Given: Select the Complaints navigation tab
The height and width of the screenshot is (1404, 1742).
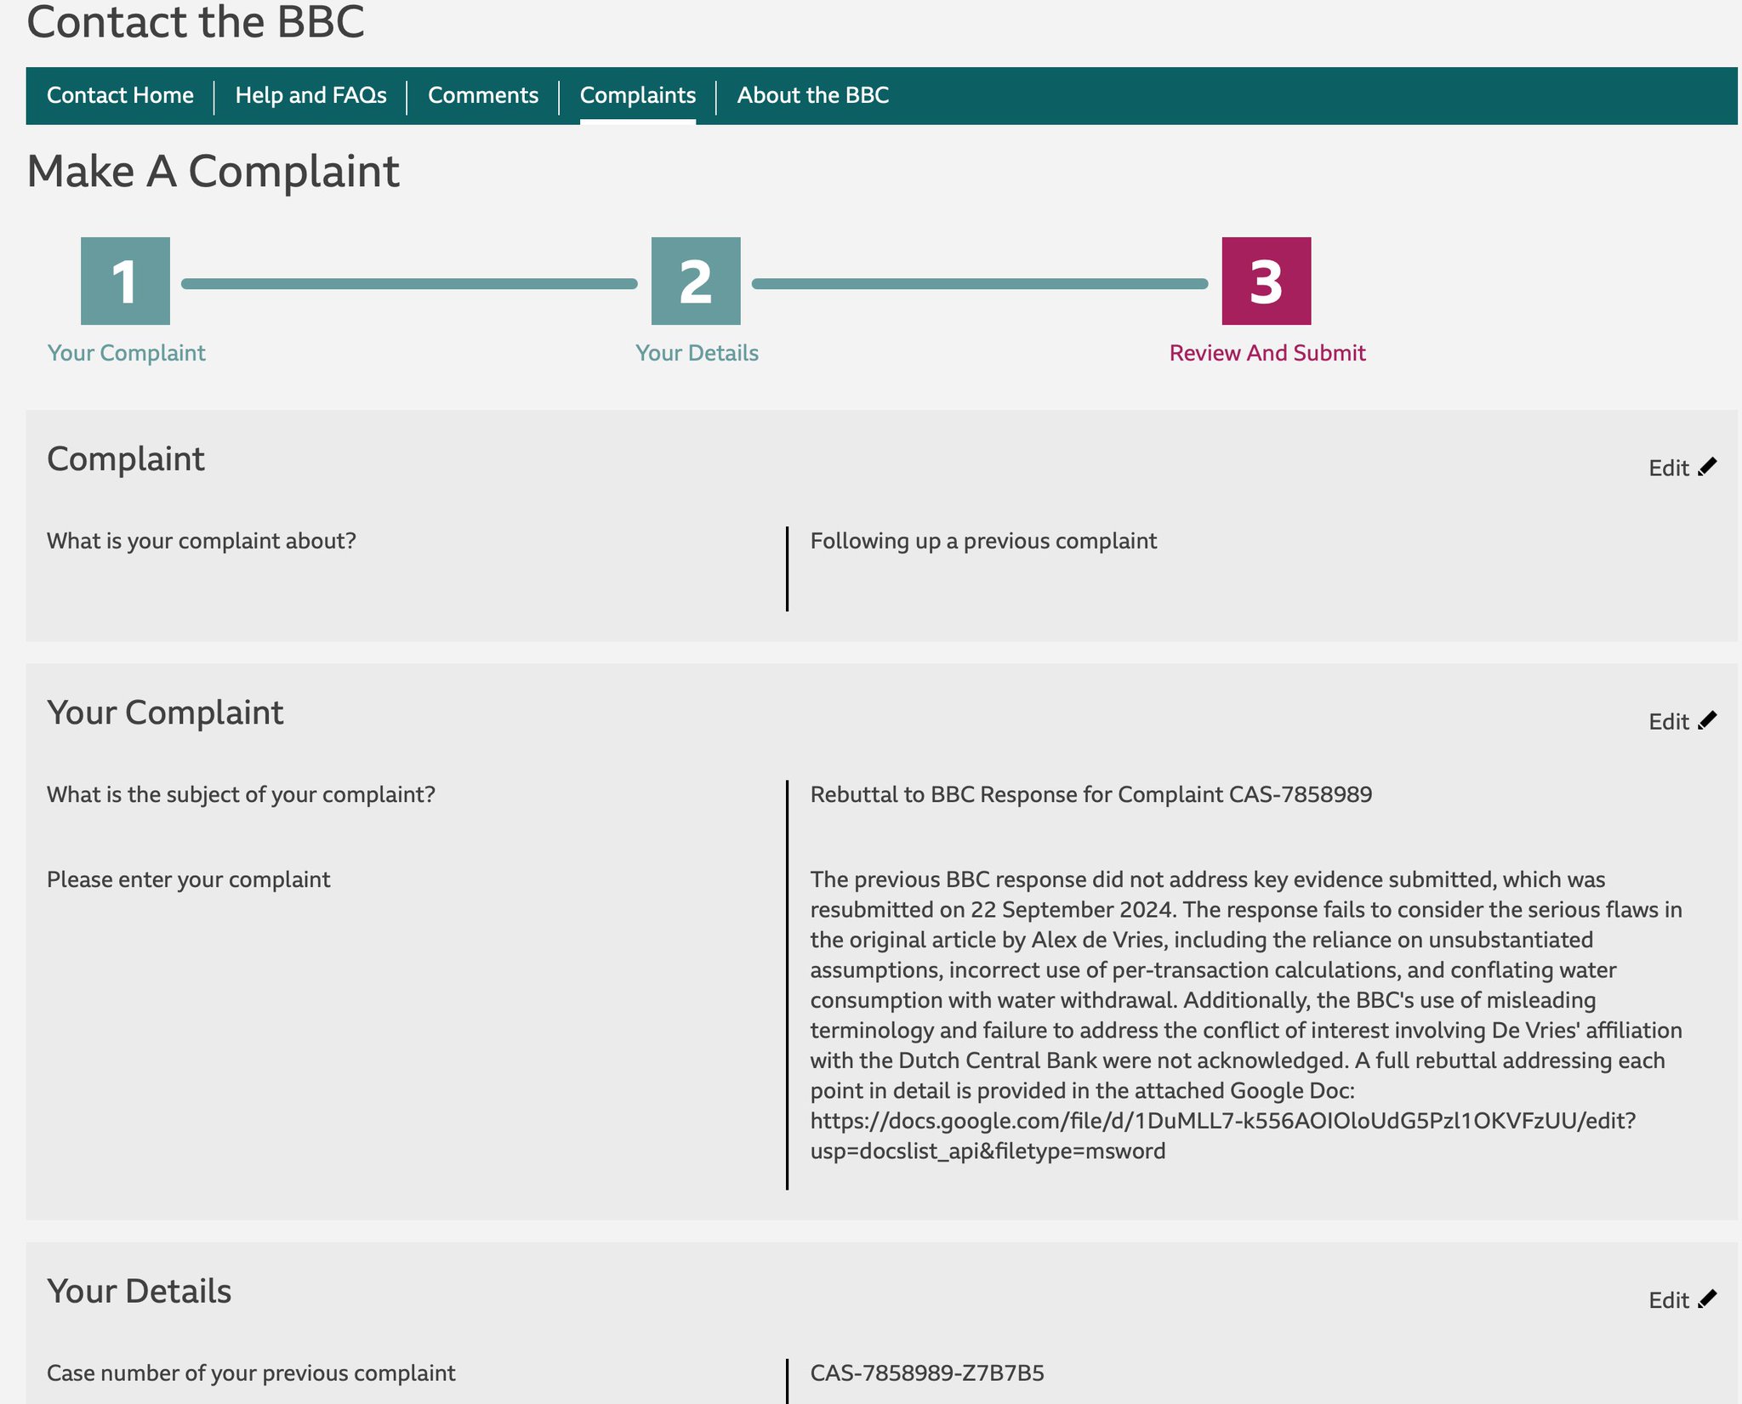Looking at the screenshot, I should coord(637,95).
